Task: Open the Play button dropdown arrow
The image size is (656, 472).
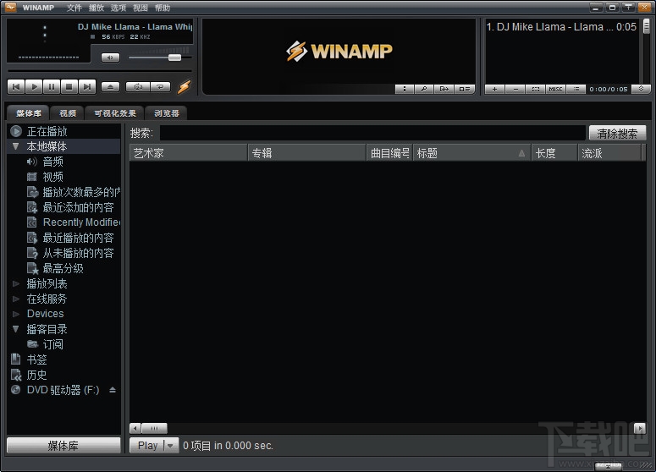Action: [x=171, y=445]
